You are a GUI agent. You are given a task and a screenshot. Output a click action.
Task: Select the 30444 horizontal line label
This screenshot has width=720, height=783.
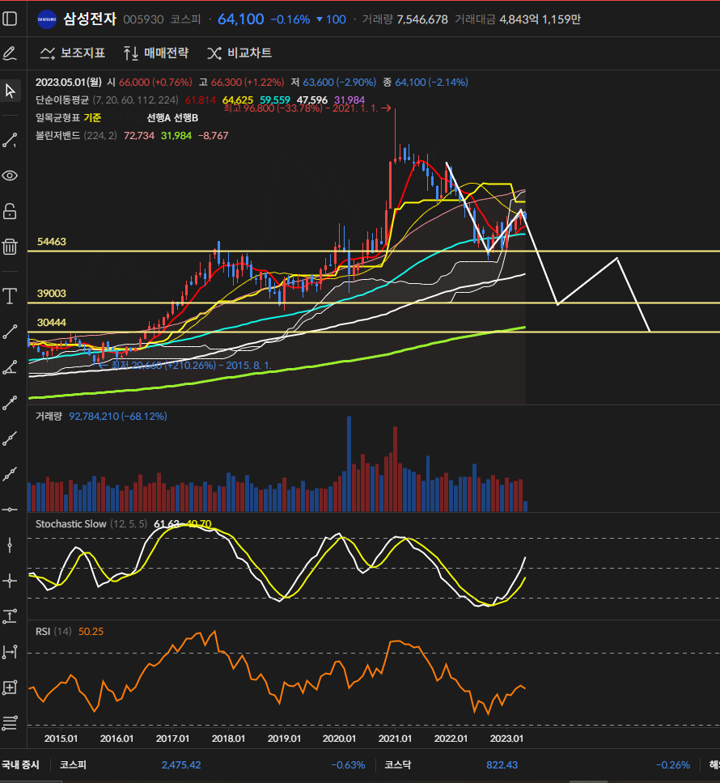click(x=52, y=323)
